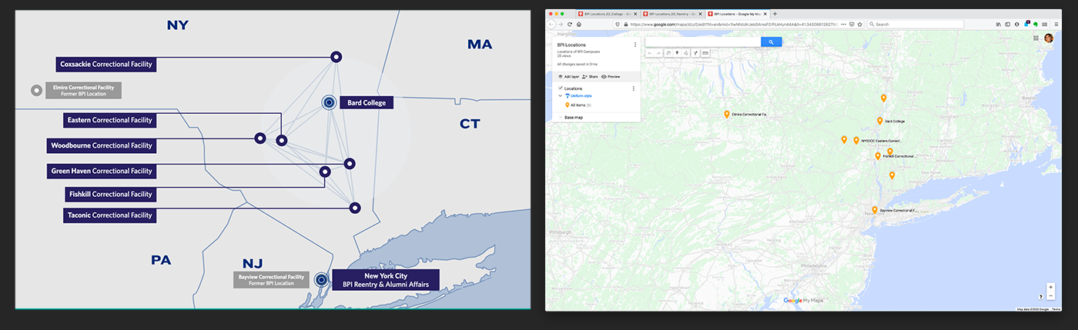
Task: Click Bard College label in left graphic
Action: (x=367, y=102)
